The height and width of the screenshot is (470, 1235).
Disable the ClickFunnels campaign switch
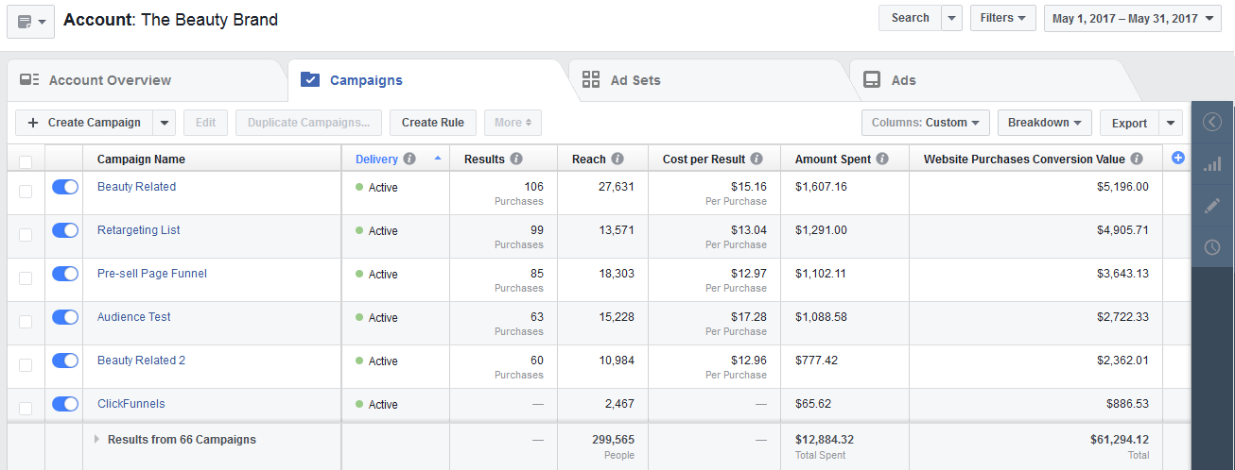65,404
